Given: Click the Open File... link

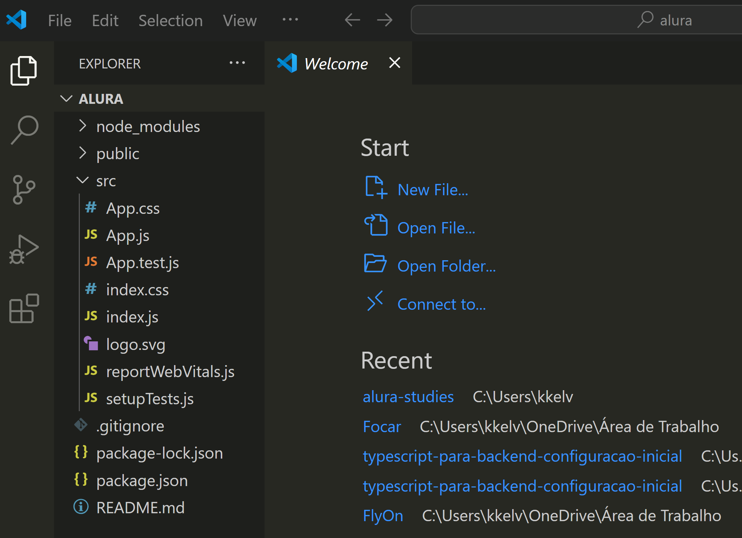Looking at the screenshot, I should coord(436,228).
